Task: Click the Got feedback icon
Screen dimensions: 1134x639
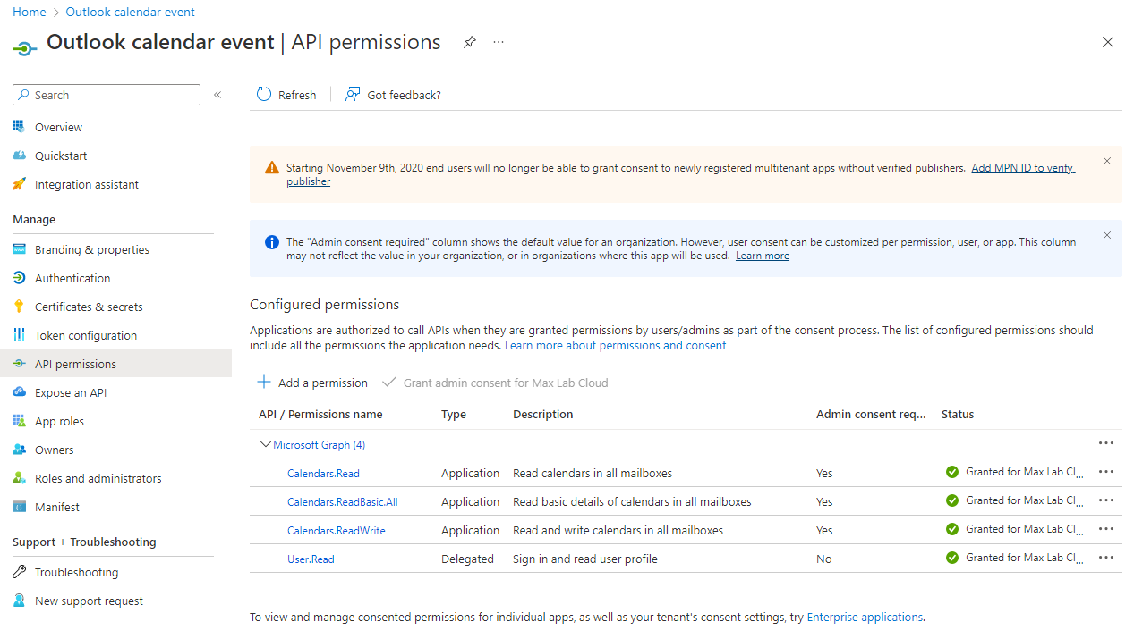Action: point(353,95)
